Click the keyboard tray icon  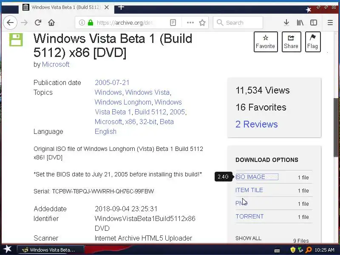click(277, 250)
